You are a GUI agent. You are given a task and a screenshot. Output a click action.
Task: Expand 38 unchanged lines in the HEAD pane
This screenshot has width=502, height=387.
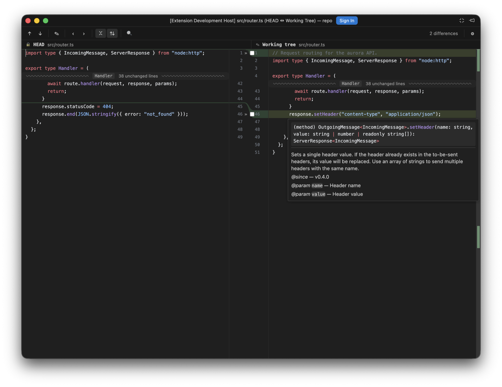tap(138, 76)
